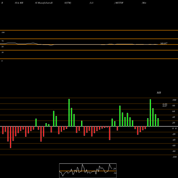Click the SI(TM) header text

coord(68,3)
